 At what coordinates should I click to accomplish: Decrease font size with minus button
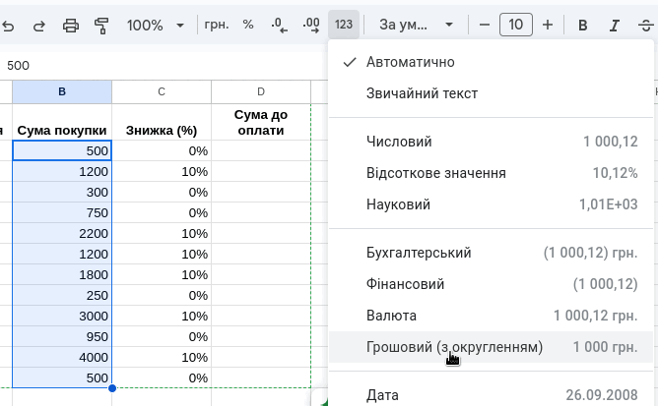click(x=485, y=25)
